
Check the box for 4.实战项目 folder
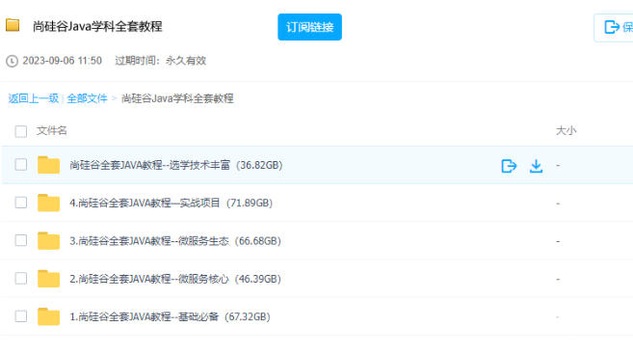[21, 203]
